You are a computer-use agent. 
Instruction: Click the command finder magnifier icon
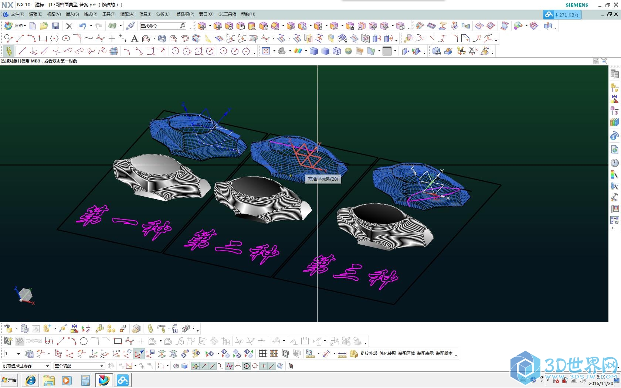pos(183,26)
